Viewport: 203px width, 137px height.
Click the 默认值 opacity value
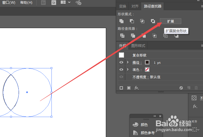[155, 77]
